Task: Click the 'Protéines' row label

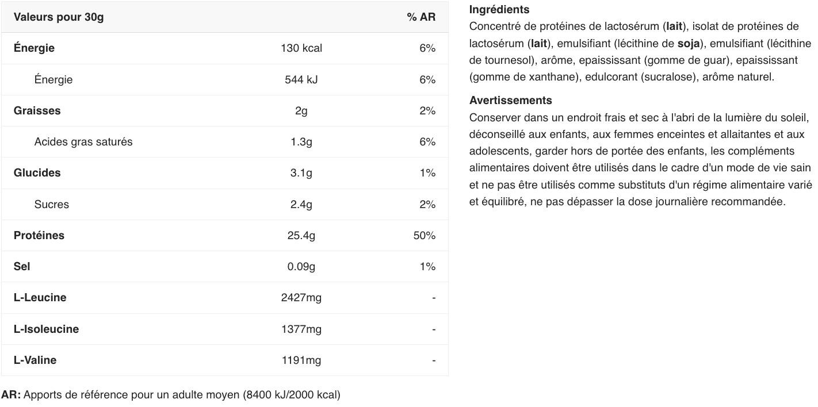Action: [x=39, y=236]
